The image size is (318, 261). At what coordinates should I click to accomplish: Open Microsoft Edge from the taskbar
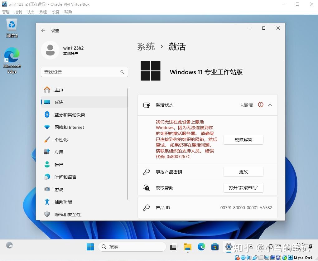[201, 247]
